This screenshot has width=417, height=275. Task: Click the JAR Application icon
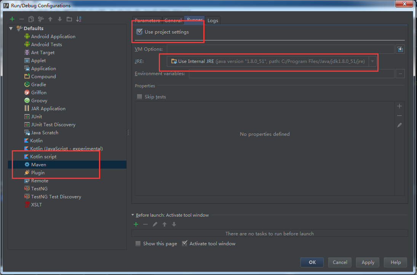(x=27, y=108)
